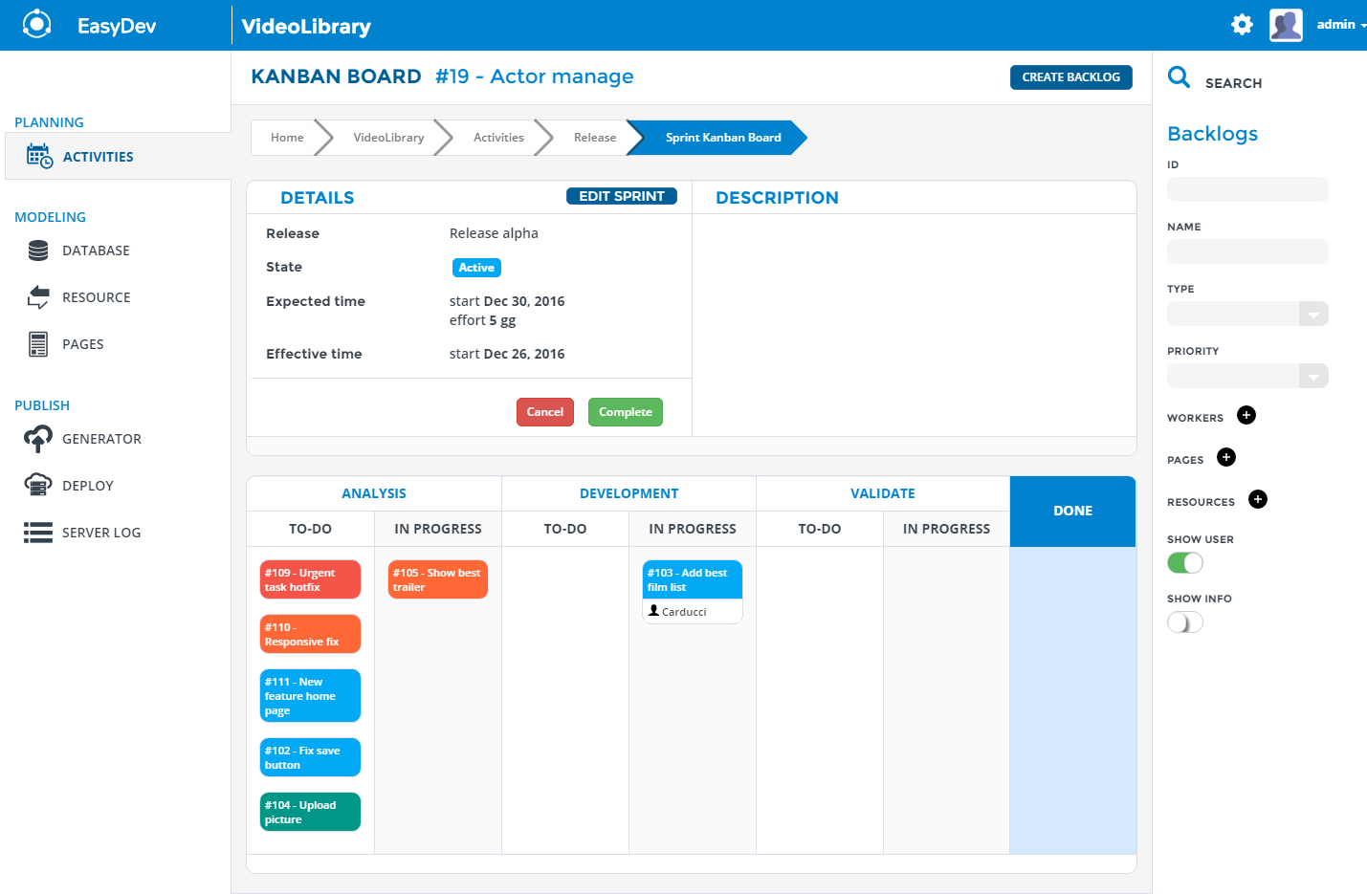Open Deploy in the sidebar
Screen dimensions: 1367x894
tap(88, 486)
